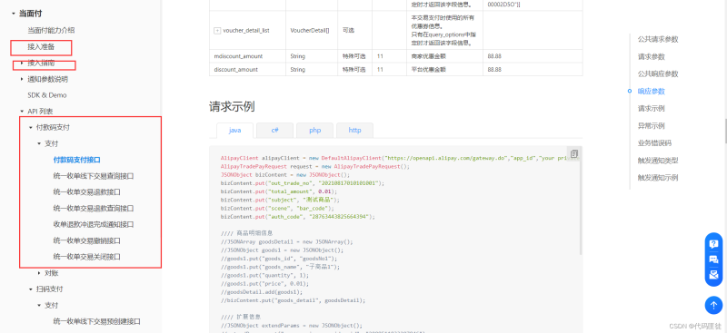Open the chat support icon
The width and height of the screenshot is (727, 333).
713,260
